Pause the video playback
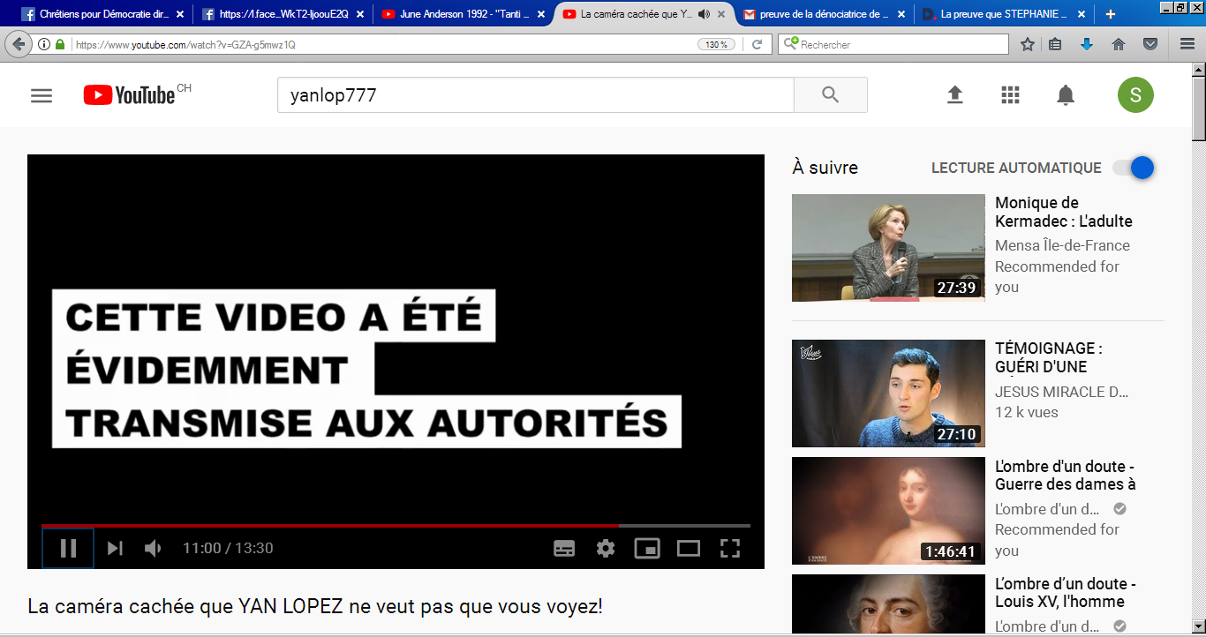 point(68,548)
